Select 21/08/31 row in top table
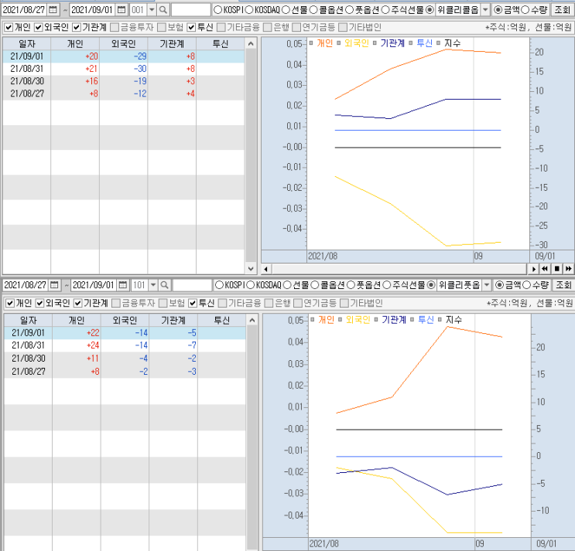575x551 pixels. pos(124,69)
